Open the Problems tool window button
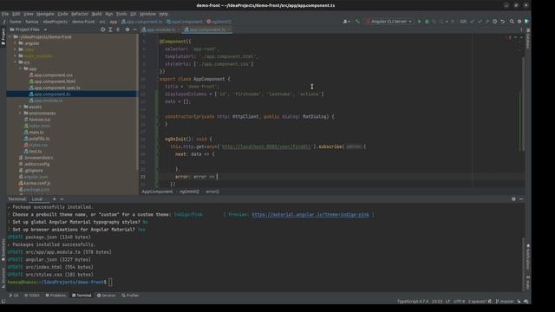The width and height of the screenshot is (555, 312). (55, 296)
